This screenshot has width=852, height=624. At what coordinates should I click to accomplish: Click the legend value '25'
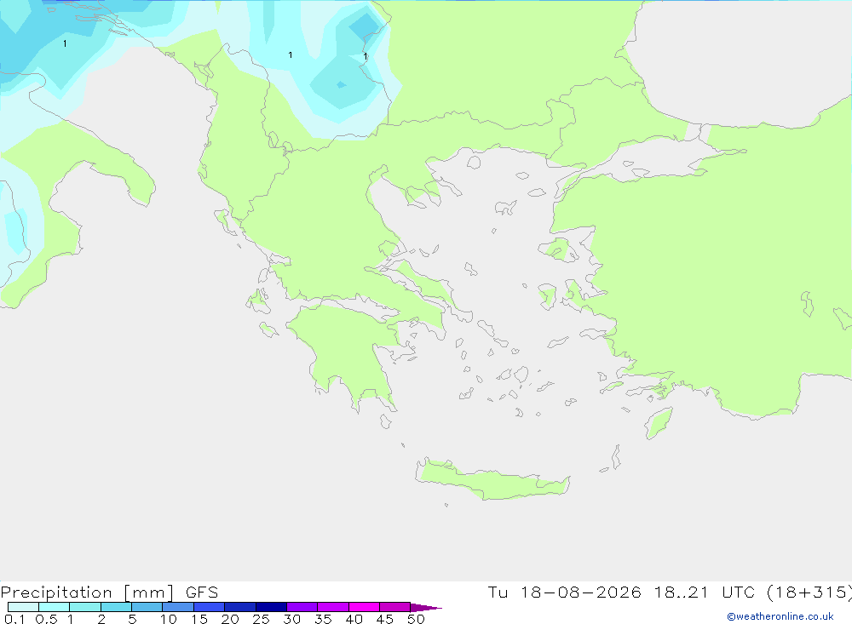261,619
